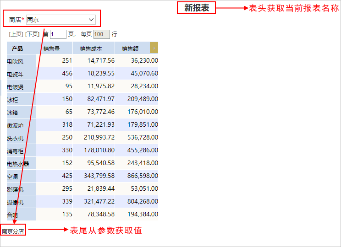The image size is (341, 247).
Task: Select the 电熨斗 product cell
Action: 21,74
